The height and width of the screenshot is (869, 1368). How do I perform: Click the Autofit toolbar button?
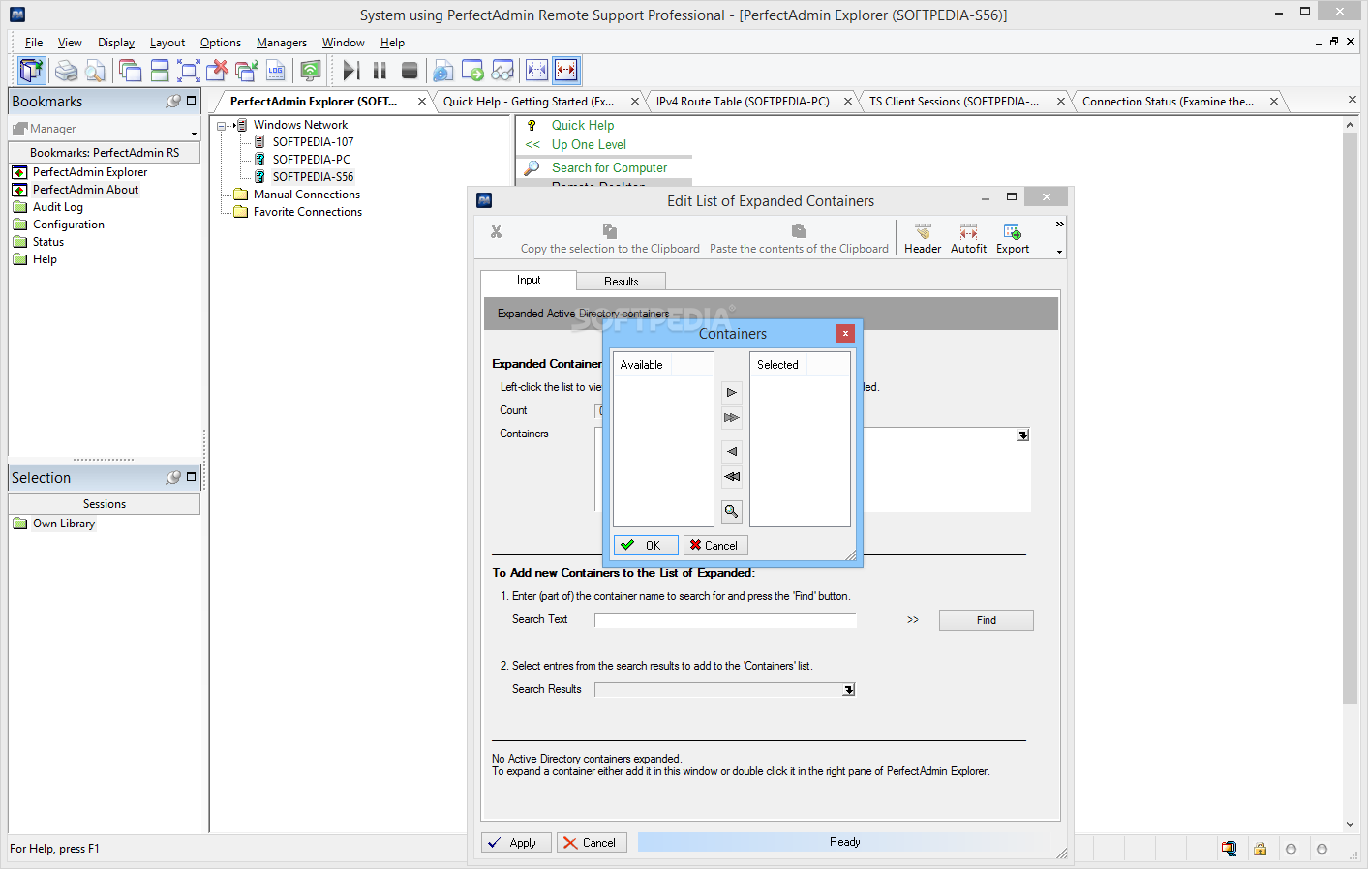pyautogui.click(x=968, y=239)
